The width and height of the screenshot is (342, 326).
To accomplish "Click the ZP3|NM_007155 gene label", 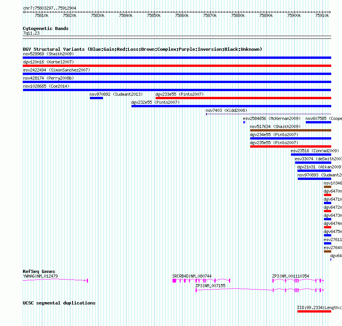I will pos(210,286).
